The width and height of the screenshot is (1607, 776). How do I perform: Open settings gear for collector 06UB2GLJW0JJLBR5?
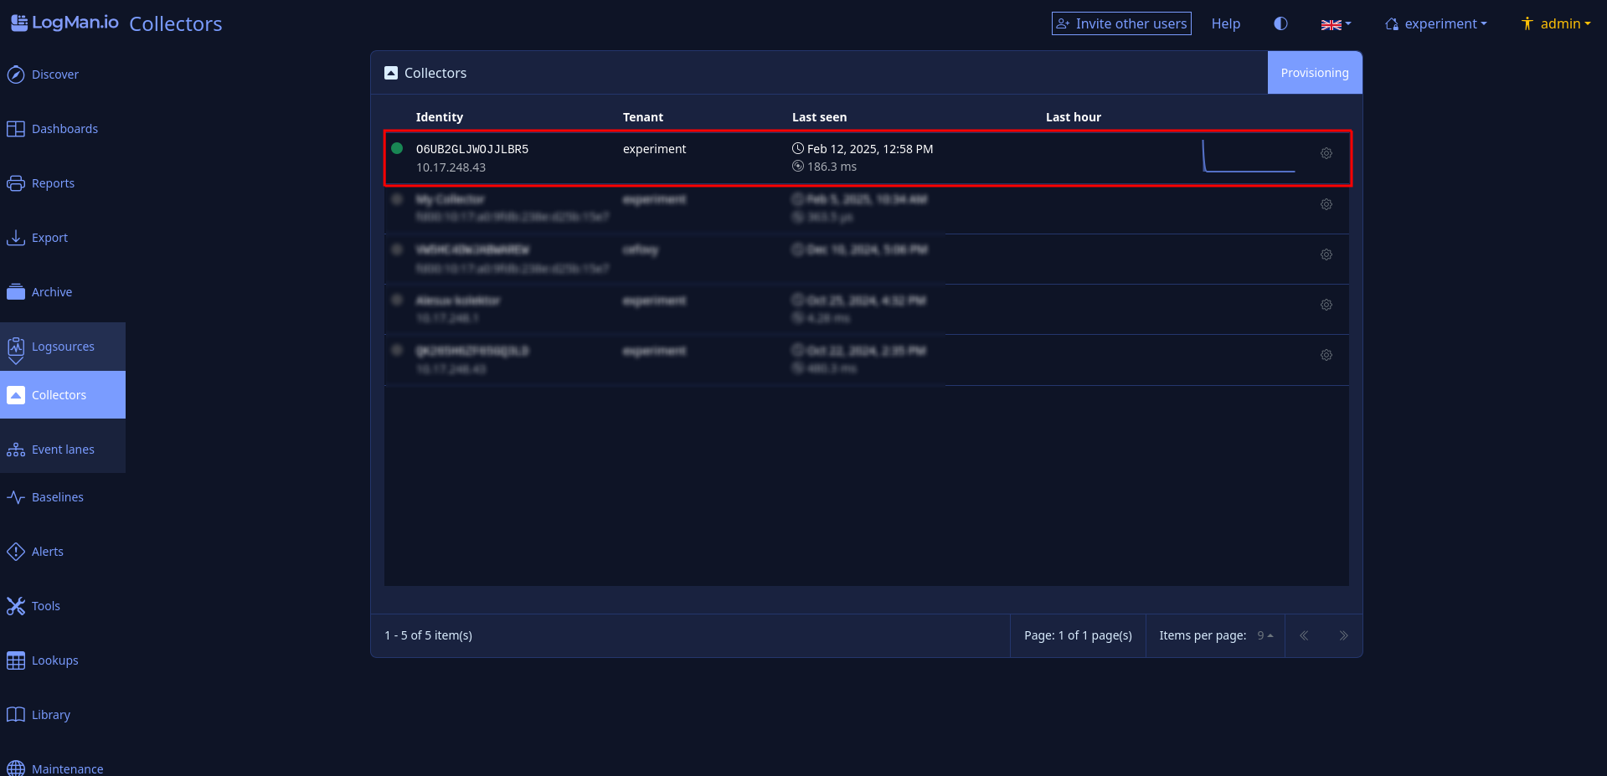pyautogui.click(x=1326, y=154)
